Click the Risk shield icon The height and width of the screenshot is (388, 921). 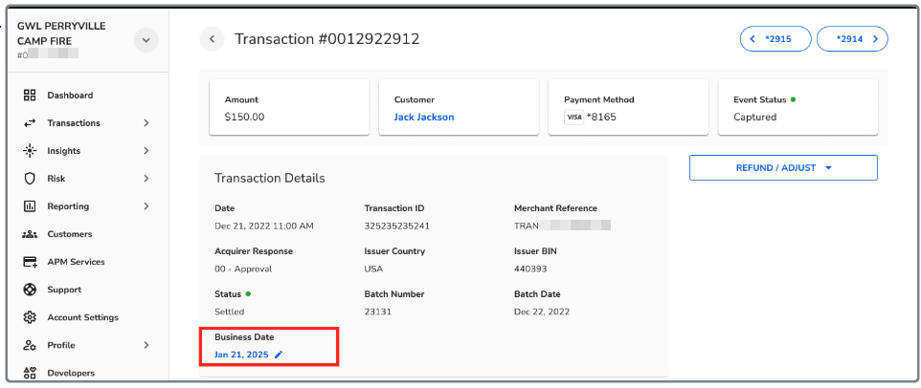pos(30,179)
